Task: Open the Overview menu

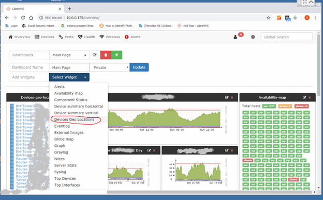Action: [19, 37]
